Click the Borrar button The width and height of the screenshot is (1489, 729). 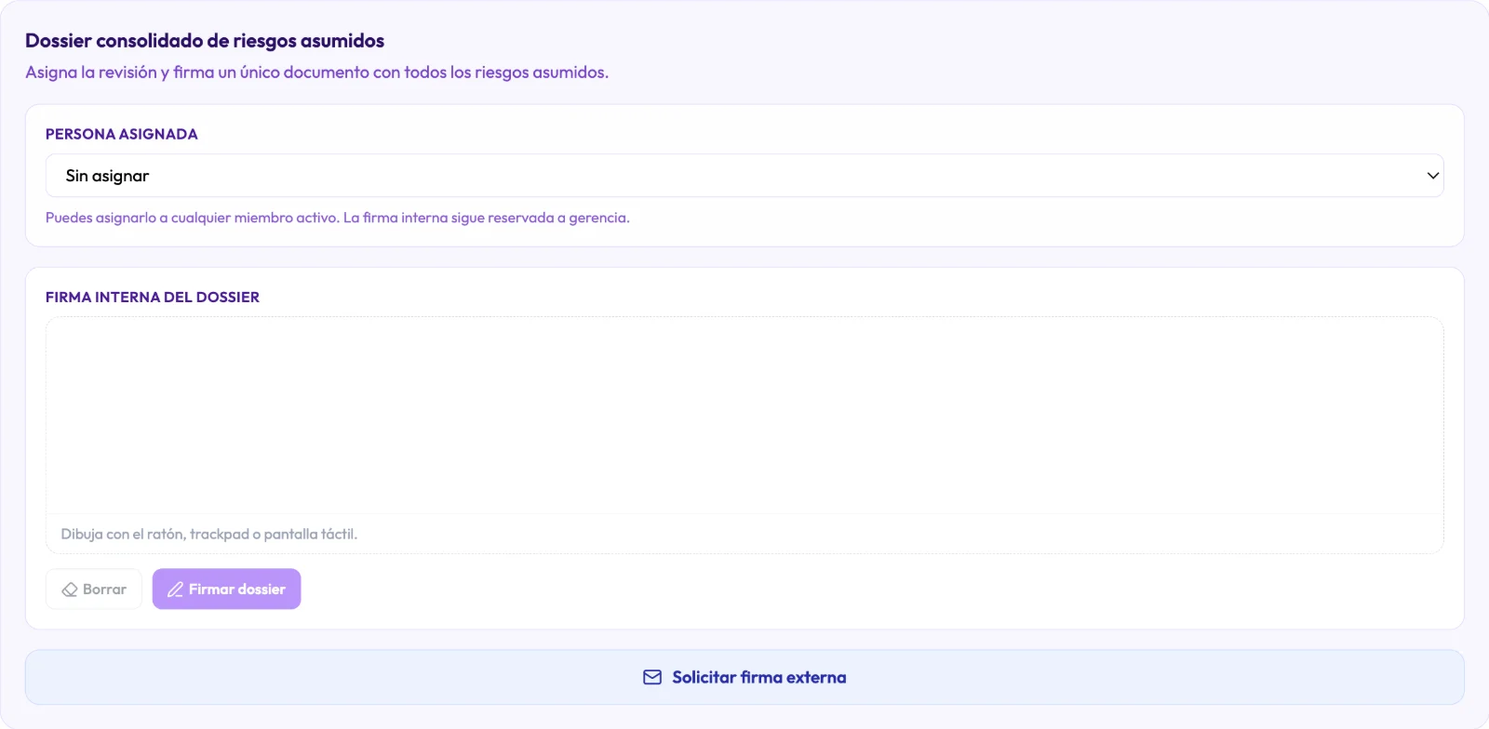(x=94, y=590)
